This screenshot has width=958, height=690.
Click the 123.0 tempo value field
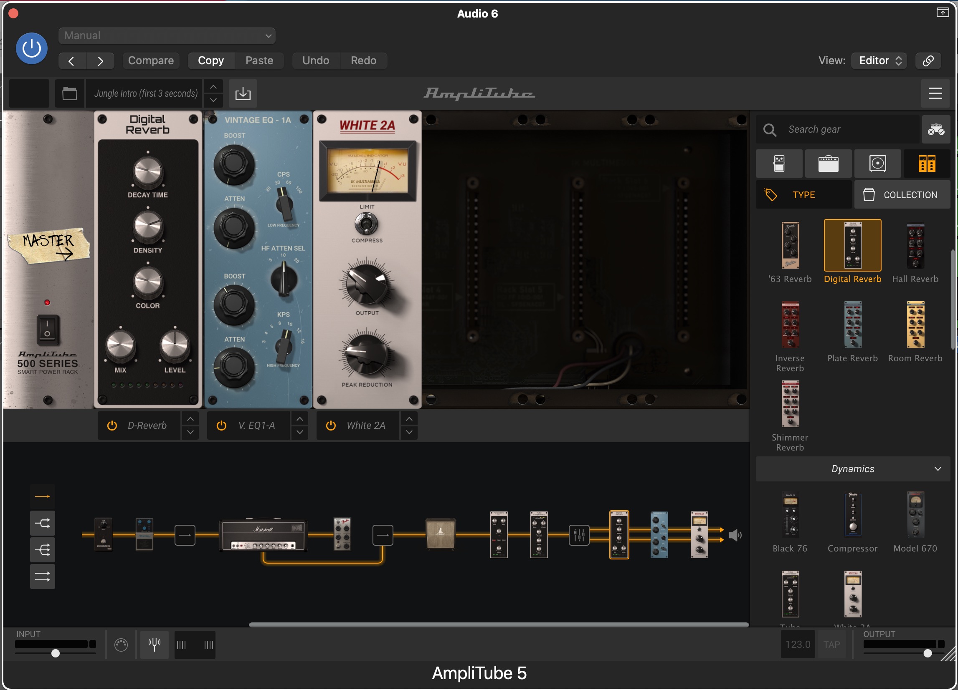pyautogui.click(x=798, y=645)
